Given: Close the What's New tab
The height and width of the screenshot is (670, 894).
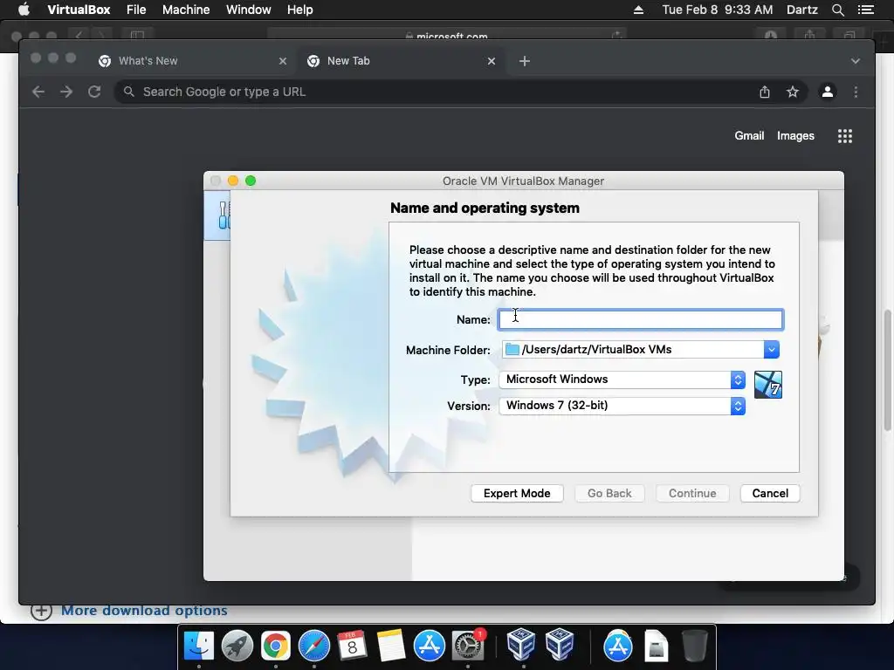Looking at the screenshot, I should point(283,61).
